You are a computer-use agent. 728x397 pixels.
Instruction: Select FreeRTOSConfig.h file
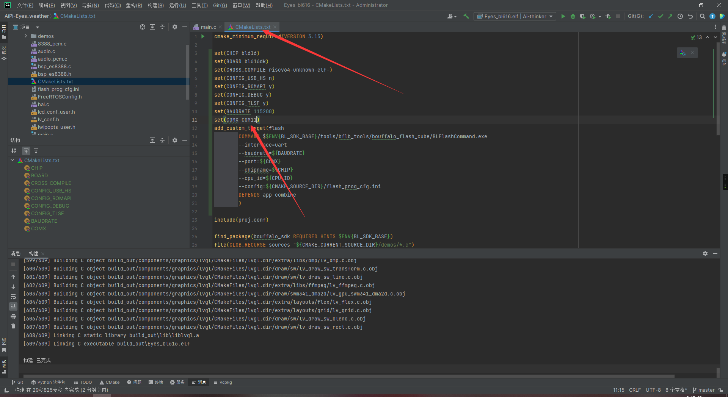point(60,97)
